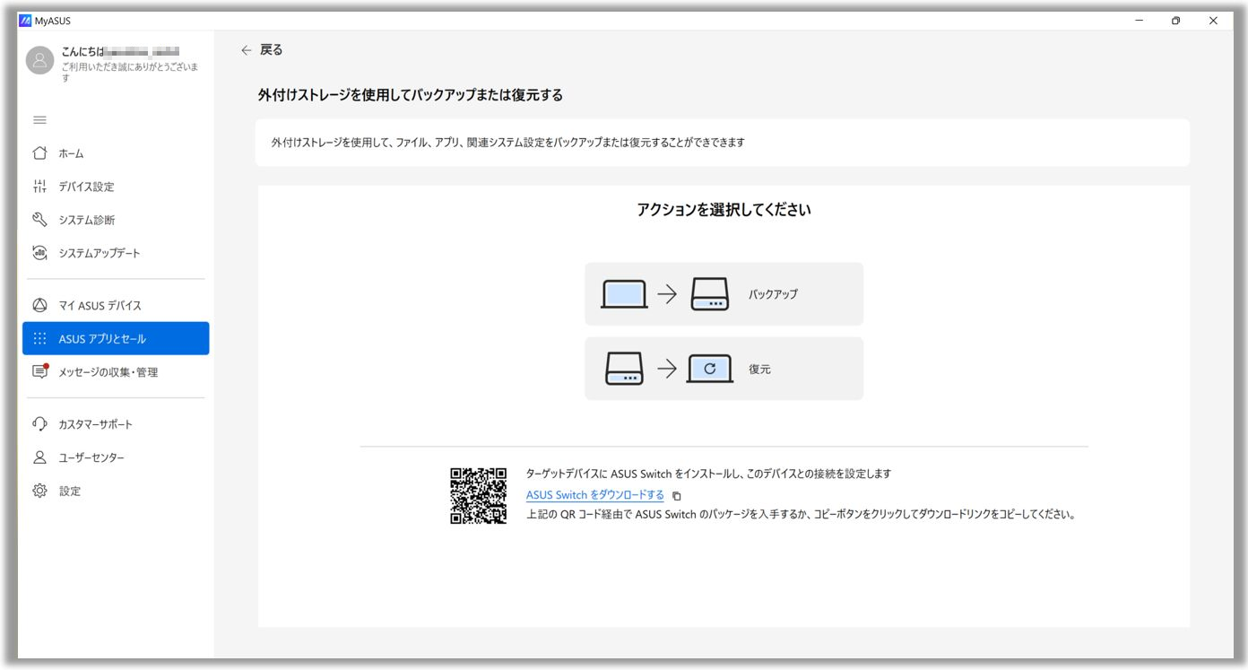Click the システム診断 wrench icon
The height and width of the screenshot is (670, 1248).
(39, 220)
